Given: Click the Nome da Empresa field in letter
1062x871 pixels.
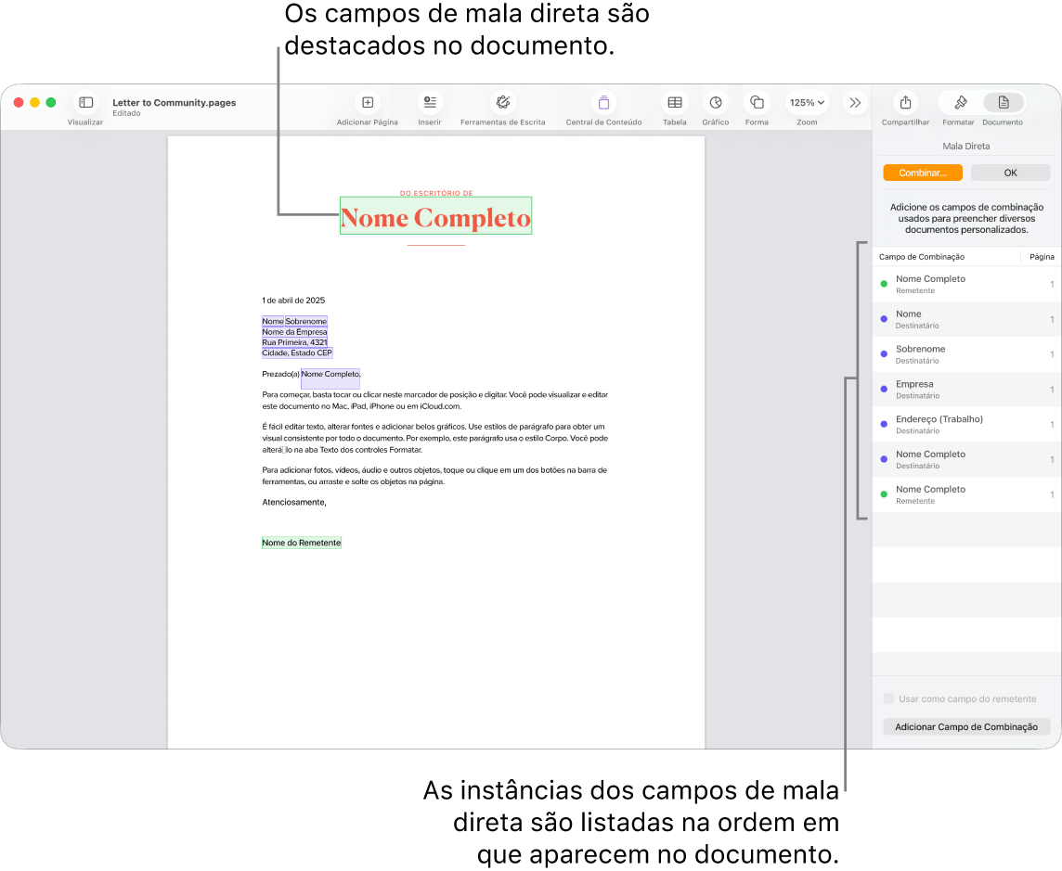Looking at the screenshot, I should pos(294,332).
